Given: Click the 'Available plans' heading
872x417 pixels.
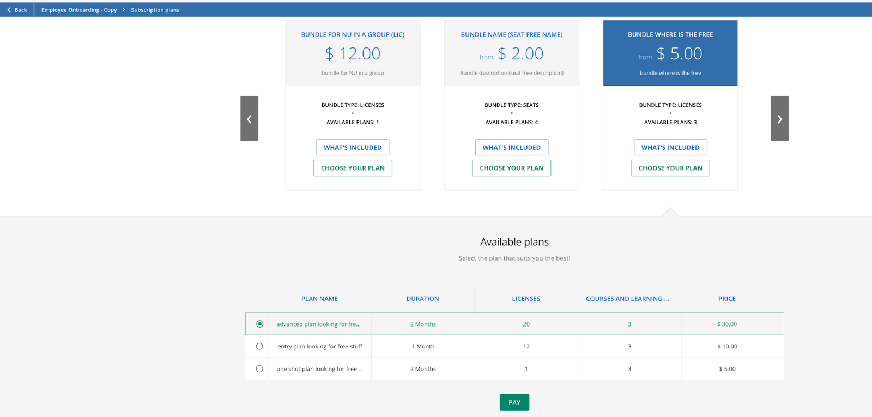Looking at the screenshot, I should coord(514,242).
